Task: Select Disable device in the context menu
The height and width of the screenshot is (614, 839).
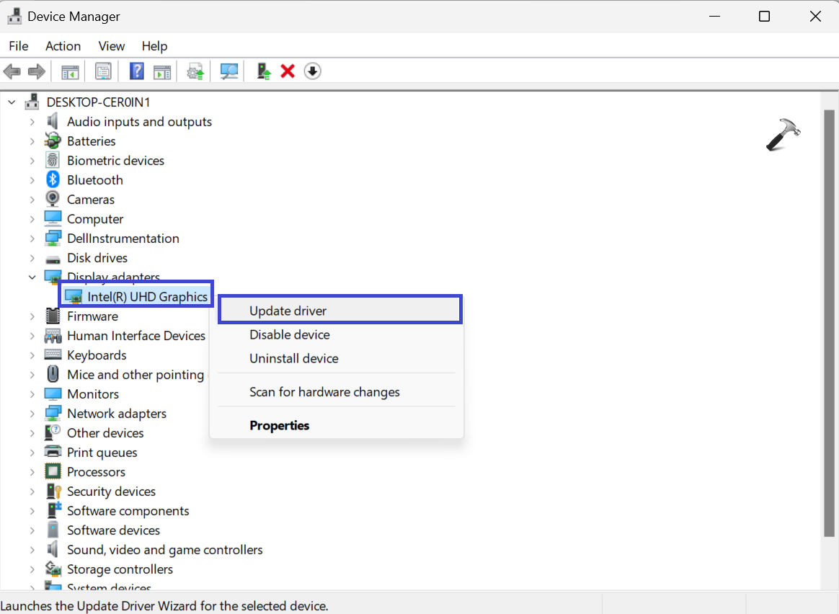Action: tap(289, 335)
